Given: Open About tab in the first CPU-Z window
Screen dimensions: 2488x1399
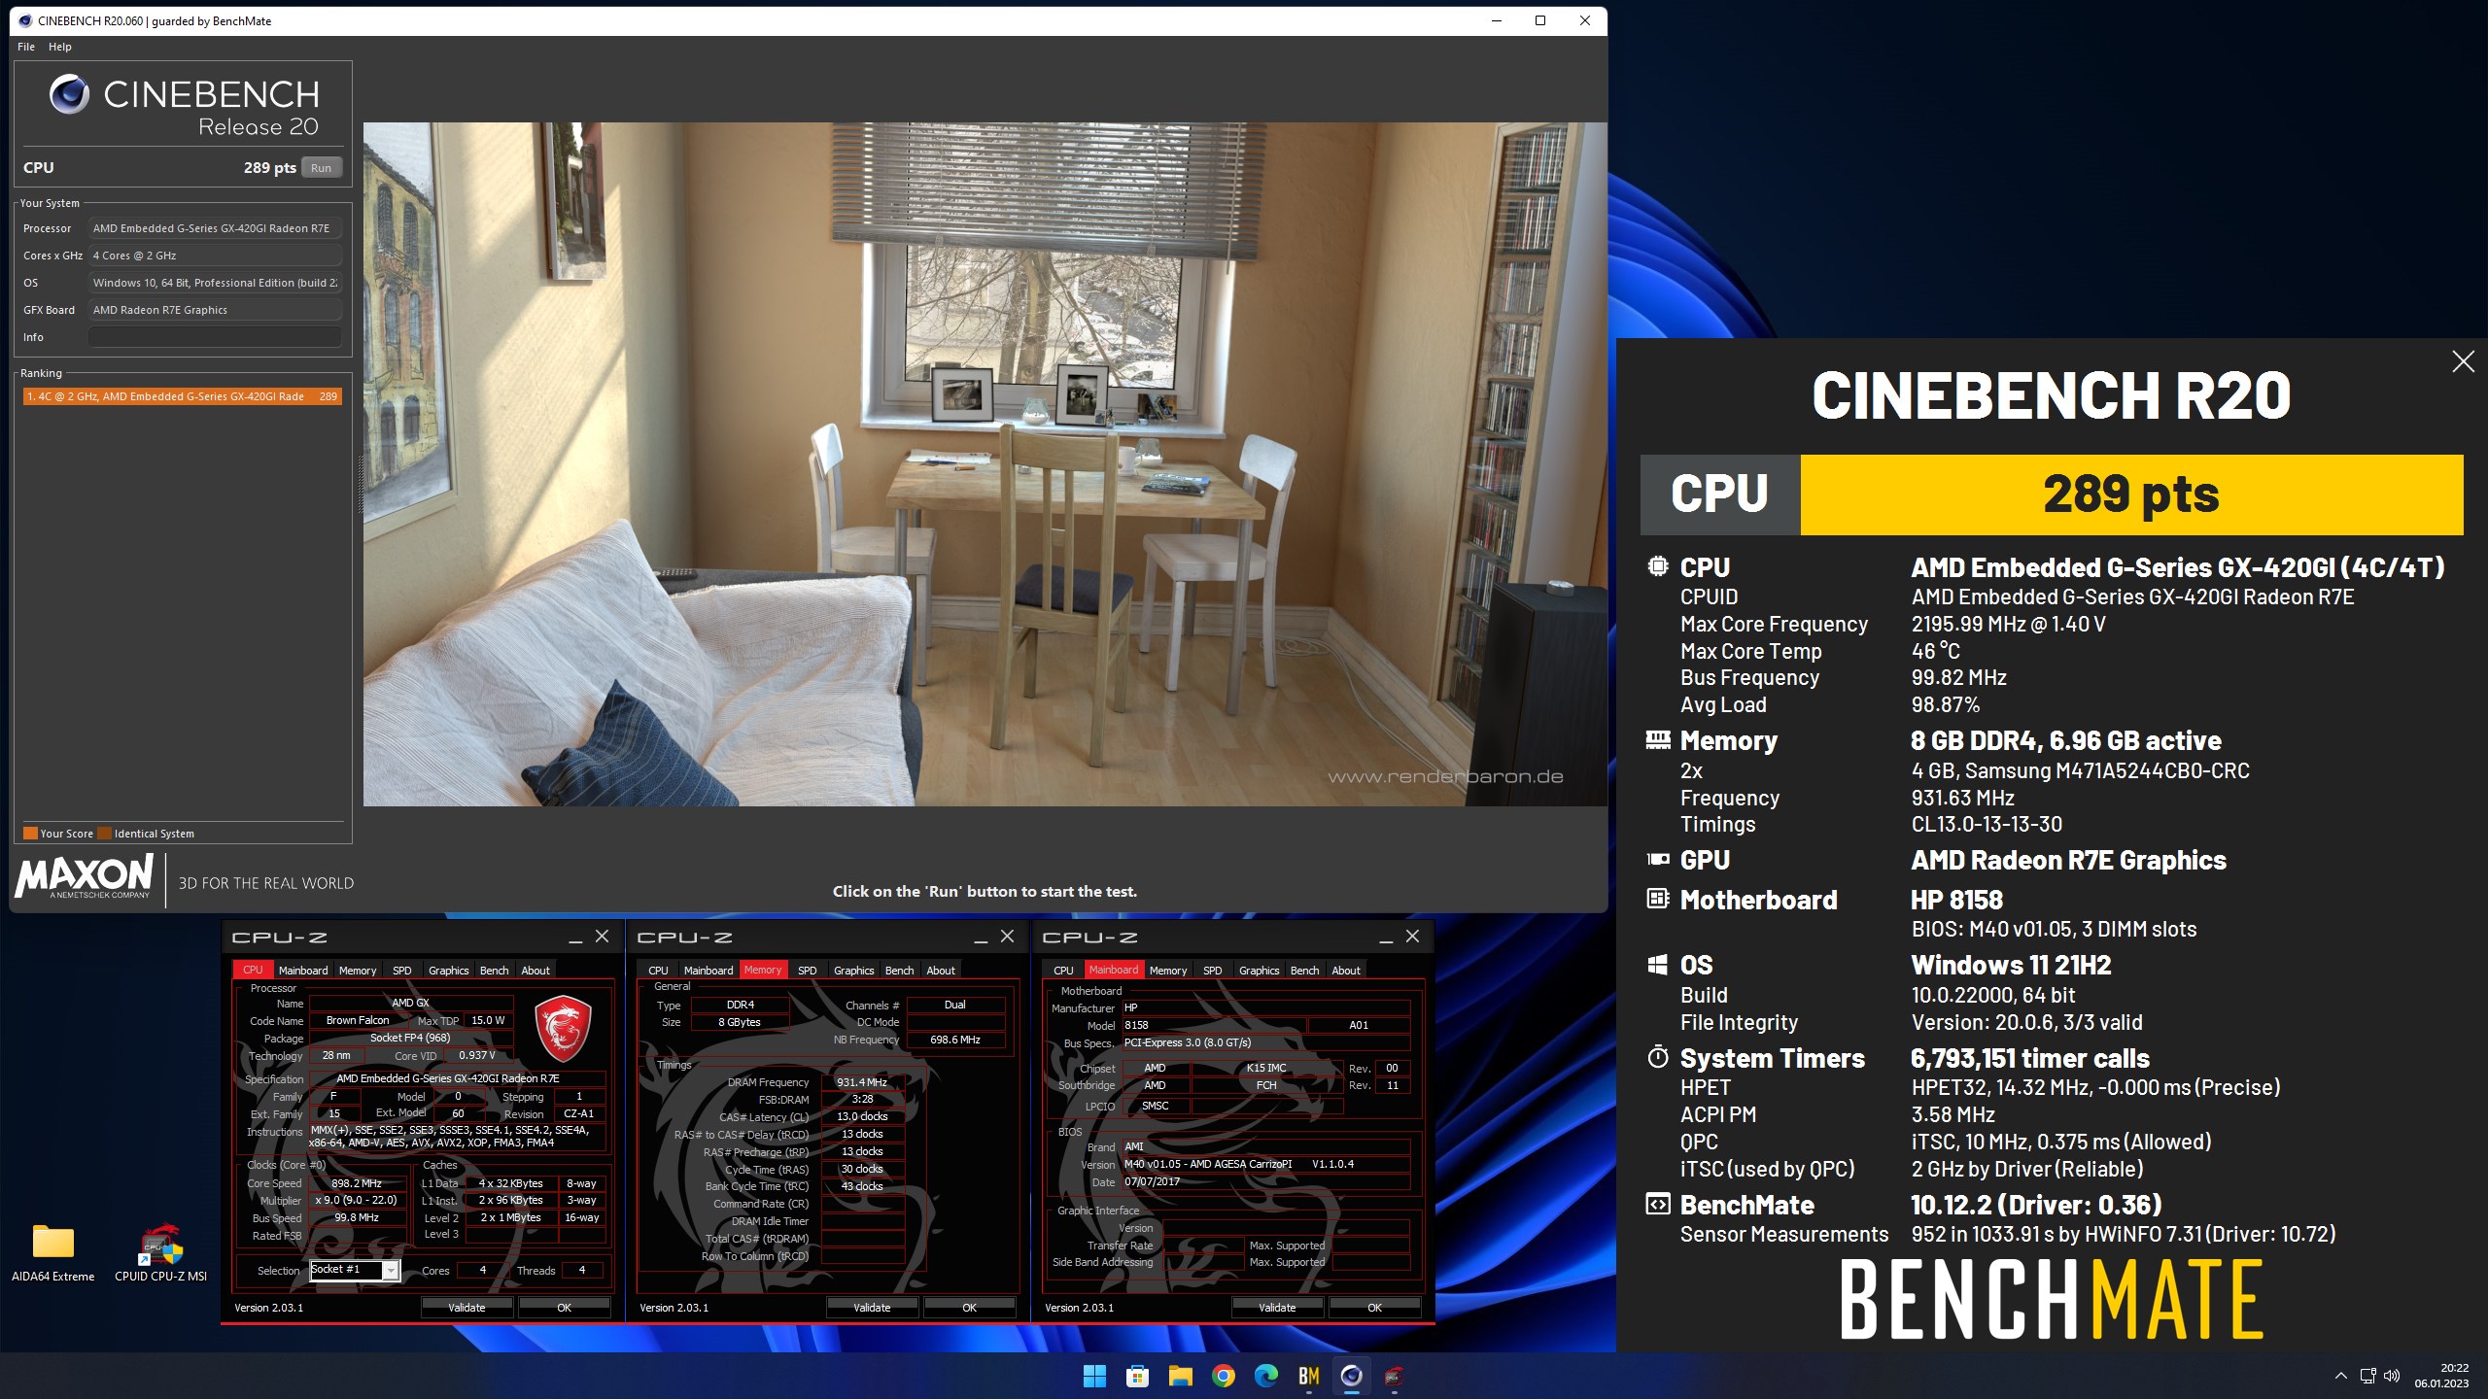Looking at the screenshot, I should [536, 971].
